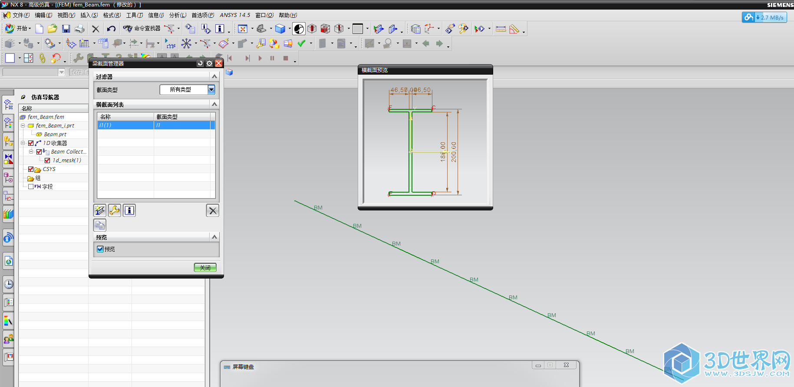
Task: Toggle the 1d_mesh(1) checkbox
Action: (47, 161)
